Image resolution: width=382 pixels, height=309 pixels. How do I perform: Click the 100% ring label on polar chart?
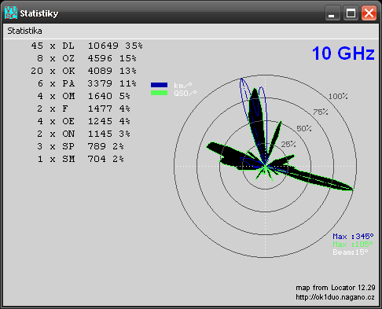point(338,97)
